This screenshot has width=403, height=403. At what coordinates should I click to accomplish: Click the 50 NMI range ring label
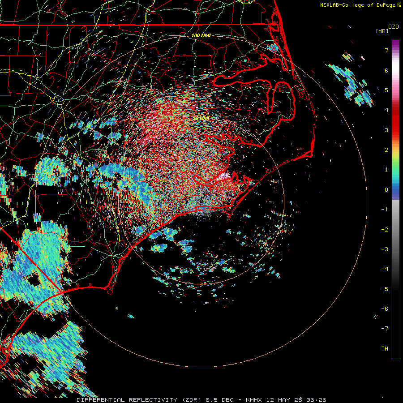click(201, 118)
